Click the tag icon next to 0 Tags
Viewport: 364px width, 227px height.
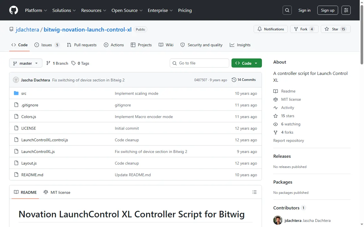(x=74, y=63)
